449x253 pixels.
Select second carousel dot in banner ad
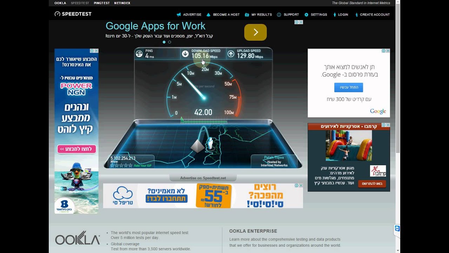tap(169, 42)
